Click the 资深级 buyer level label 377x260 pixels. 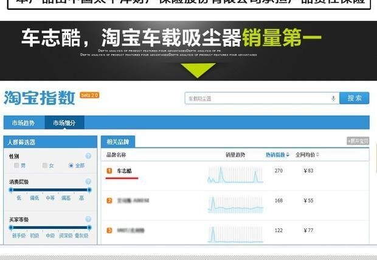[66, 236]
